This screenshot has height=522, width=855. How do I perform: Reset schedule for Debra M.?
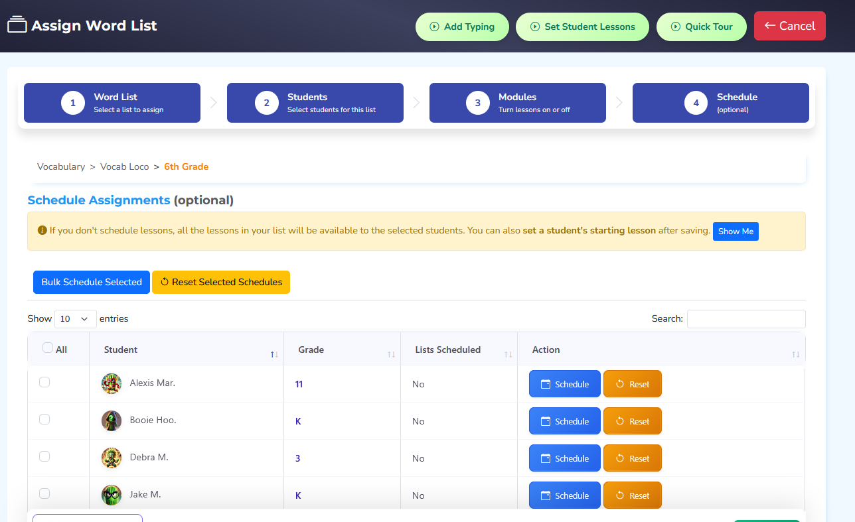point(633,458)
